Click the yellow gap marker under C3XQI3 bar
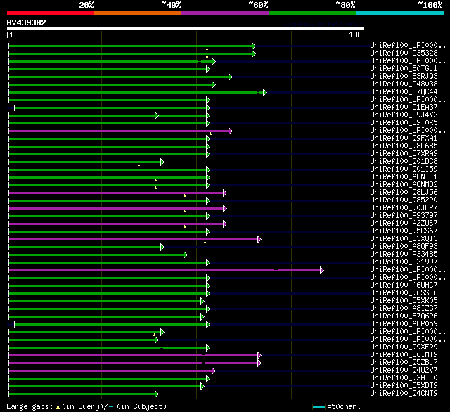This screenshot has height=412, width=450. 205,242
